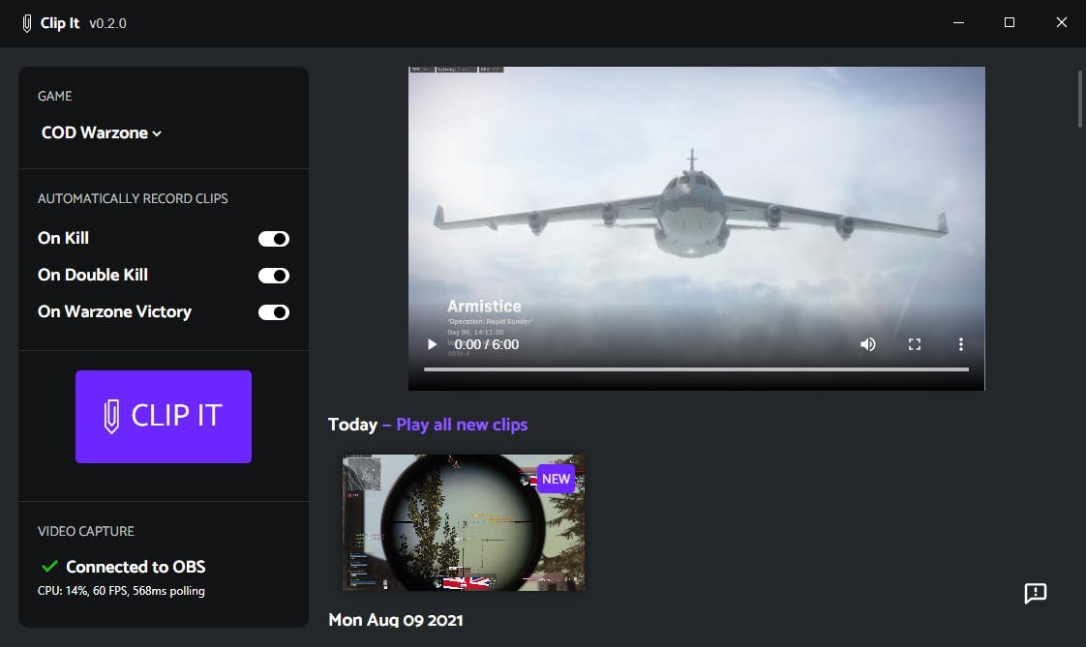Open today's sniper scope clip thumbnail
Screen dimensions: 1086x647
(x=462, y=522)
